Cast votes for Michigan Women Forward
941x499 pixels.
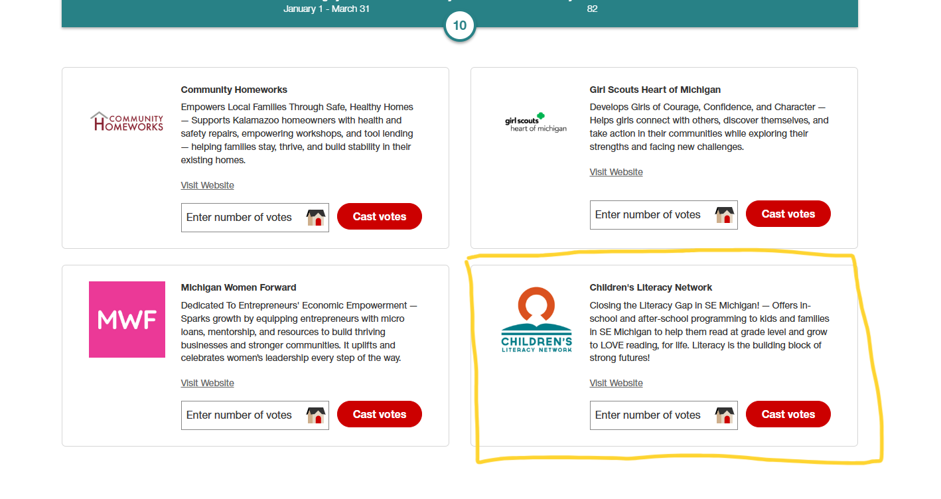tap(380, 414)
